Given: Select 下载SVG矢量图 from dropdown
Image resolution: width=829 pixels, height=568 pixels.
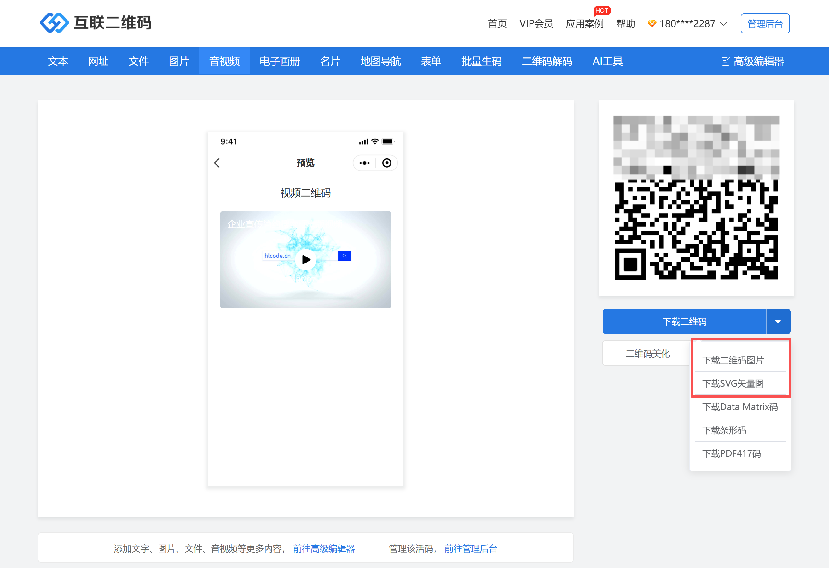Looking at the screenshot, I should pyautogui.click(x=733, y=383).
